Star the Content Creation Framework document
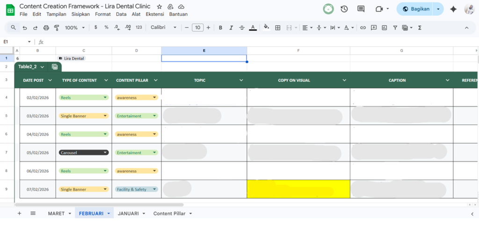 coord(159,7)
